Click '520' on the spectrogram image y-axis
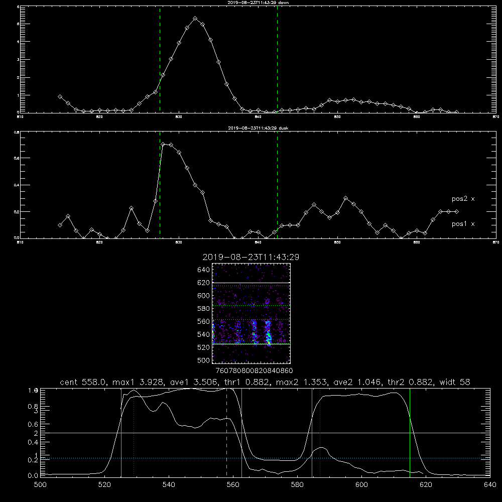 tap(204, 347)
